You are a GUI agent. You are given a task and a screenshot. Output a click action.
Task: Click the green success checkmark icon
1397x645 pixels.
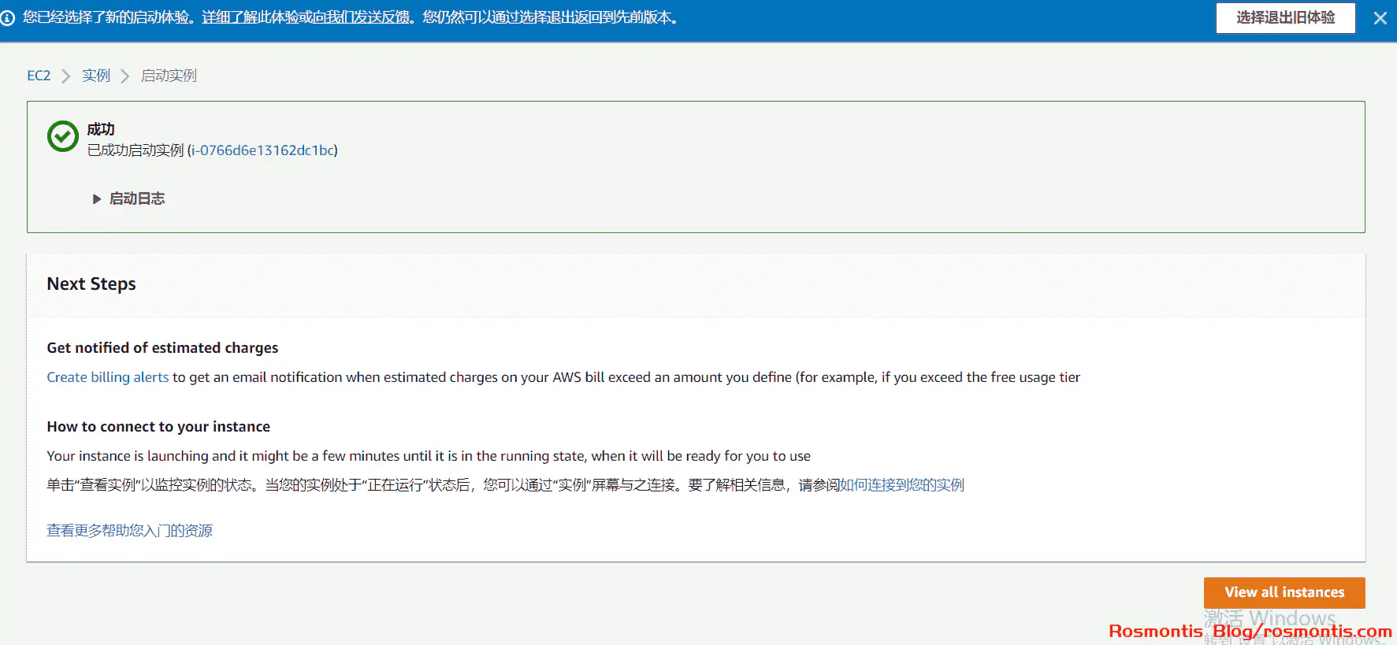click(x=63, y=136)
